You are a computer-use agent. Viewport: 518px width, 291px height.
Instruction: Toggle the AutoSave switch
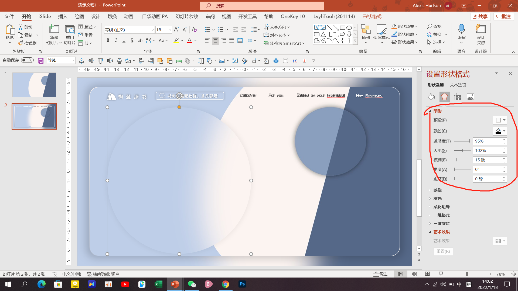point(27,60)
